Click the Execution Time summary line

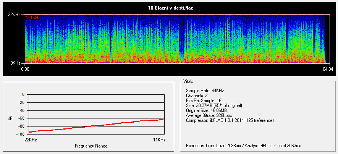click(x=243, y=146)
